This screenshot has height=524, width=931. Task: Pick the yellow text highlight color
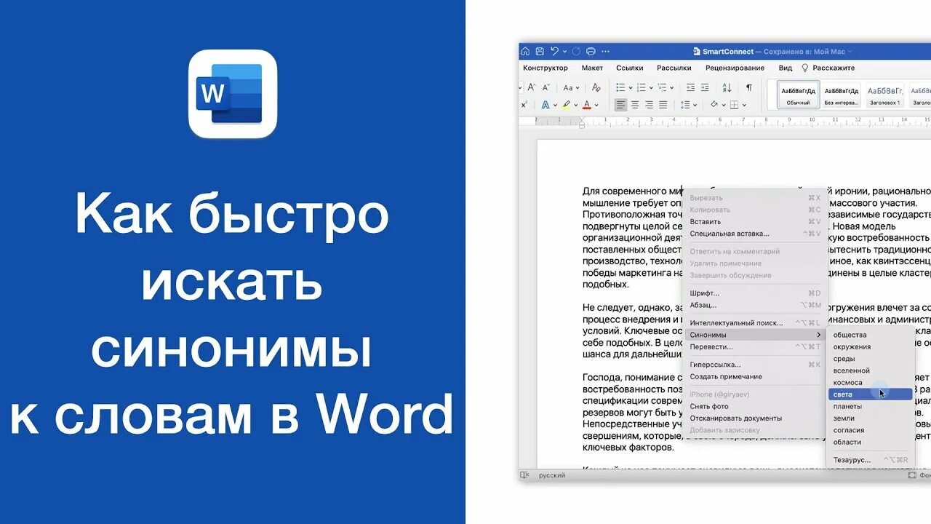566,105
